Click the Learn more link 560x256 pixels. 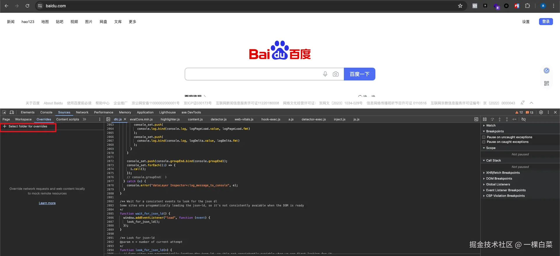47,203
